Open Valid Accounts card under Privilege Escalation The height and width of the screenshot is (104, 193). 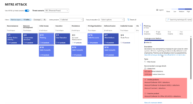(95, 39)
